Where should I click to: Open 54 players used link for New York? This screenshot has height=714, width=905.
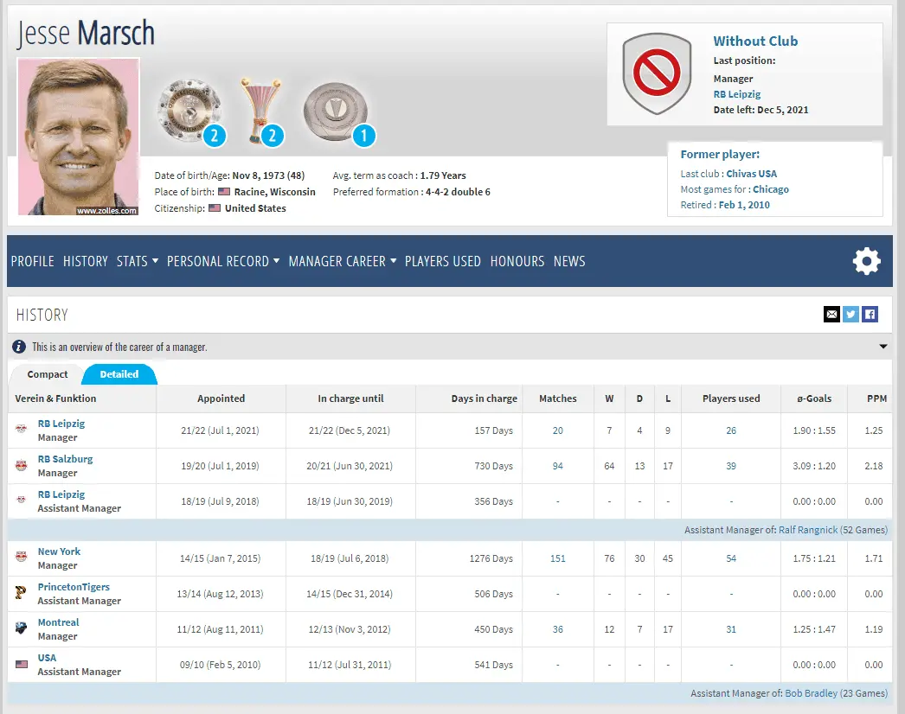click(x=731, y=558)
